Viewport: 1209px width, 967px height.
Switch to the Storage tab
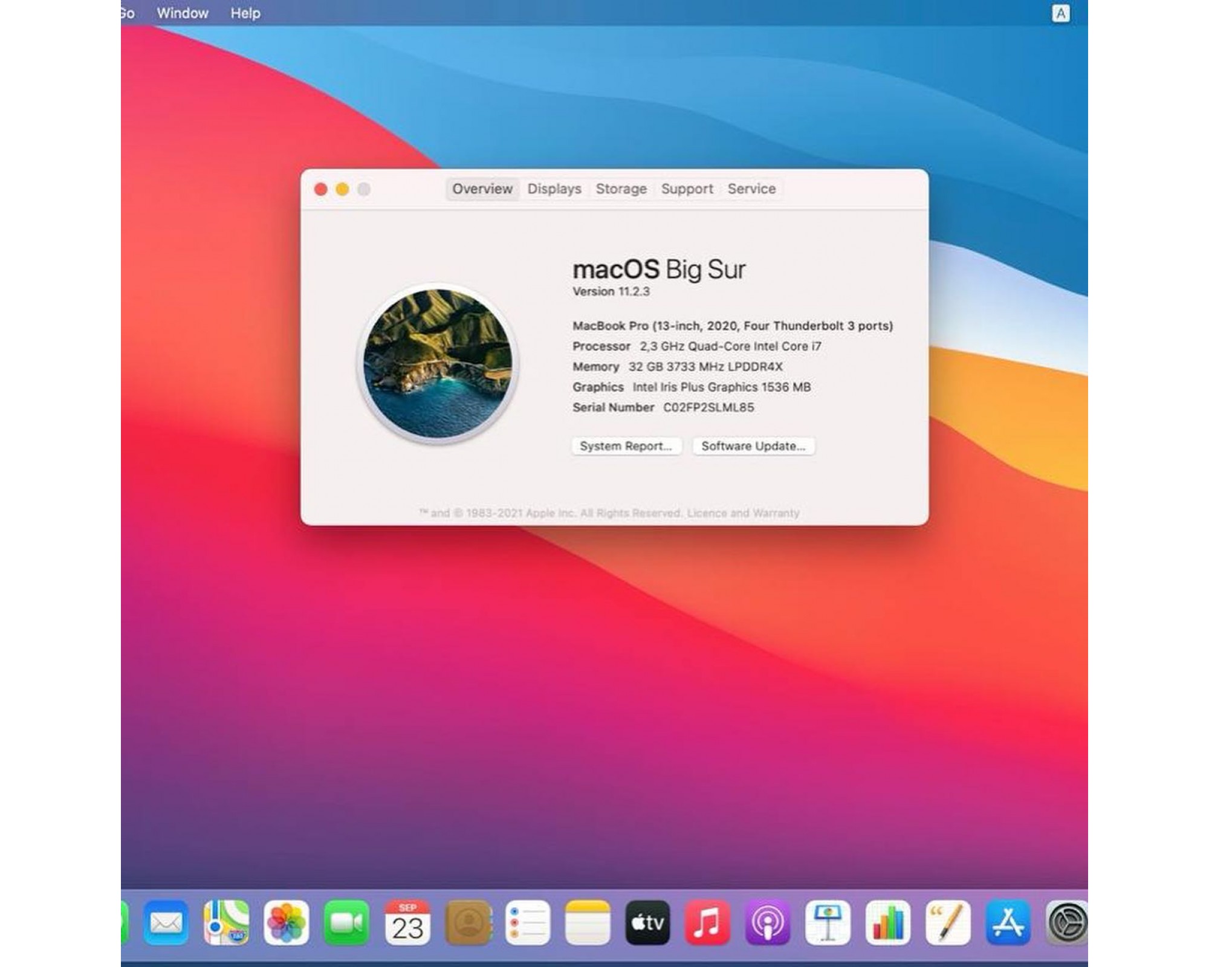[x=621, y=189]
